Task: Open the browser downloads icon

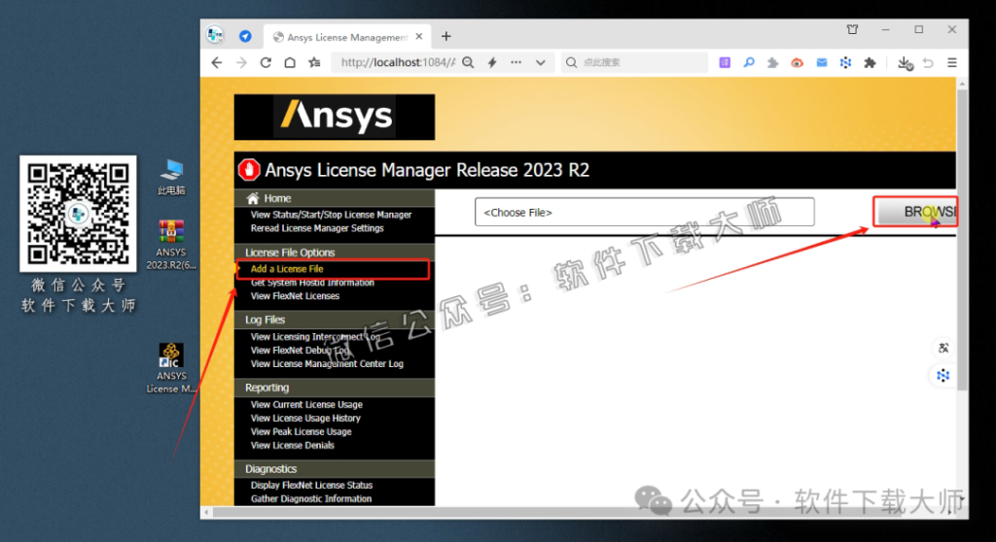Action: click(x=906, y=63)
